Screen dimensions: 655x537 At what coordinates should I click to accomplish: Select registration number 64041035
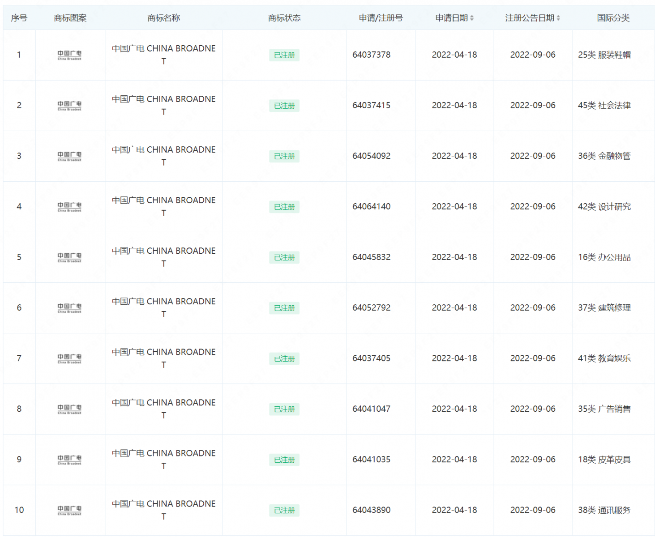tap(371, 459)
